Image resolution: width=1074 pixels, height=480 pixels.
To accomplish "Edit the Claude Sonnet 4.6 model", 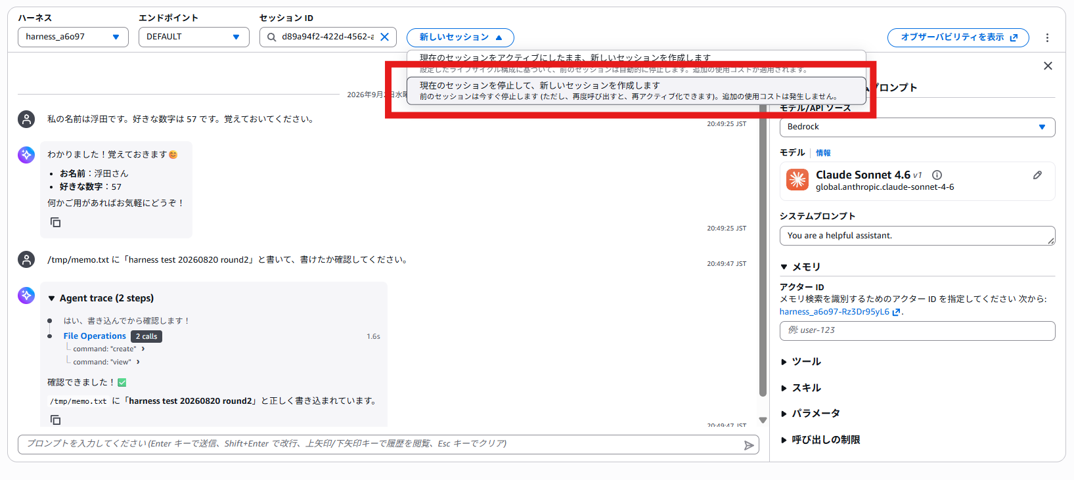I will point(1037,175).
